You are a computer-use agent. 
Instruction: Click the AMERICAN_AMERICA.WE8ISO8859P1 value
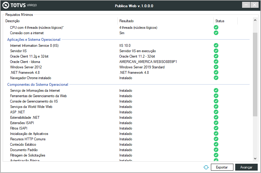(148, 62)
